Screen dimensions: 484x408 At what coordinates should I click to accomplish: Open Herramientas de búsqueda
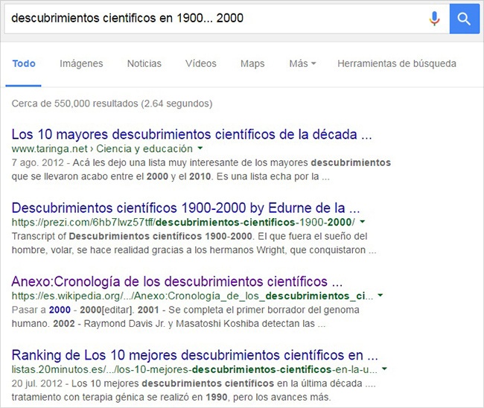tap(397, 63)
